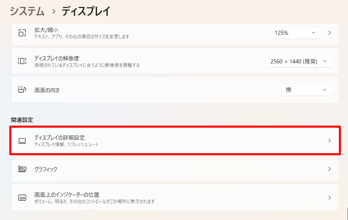348x220 pixels.
Task: Click the ディスプレイの解像度 label
Action: [x=57, y=59]
